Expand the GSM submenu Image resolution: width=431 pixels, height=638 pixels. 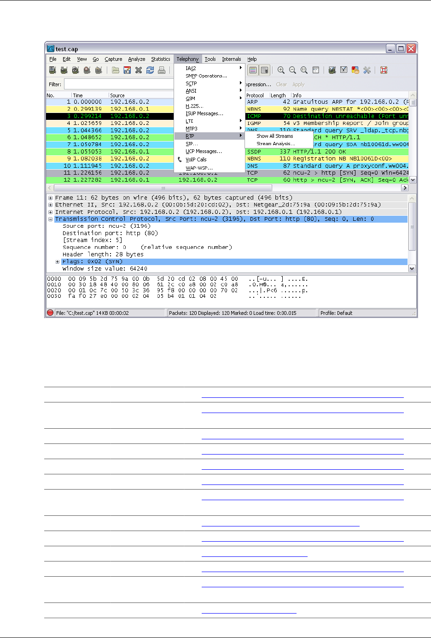210,98
